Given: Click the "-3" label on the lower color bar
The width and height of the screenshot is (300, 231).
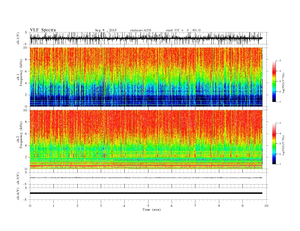Looking at the screenshot, I should pyautogui.click(x=280, y=123).
